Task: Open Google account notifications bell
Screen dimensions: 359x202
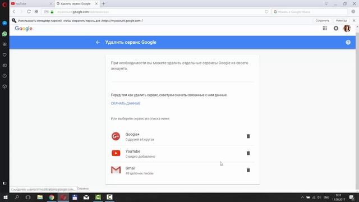Action: [336, 28]
